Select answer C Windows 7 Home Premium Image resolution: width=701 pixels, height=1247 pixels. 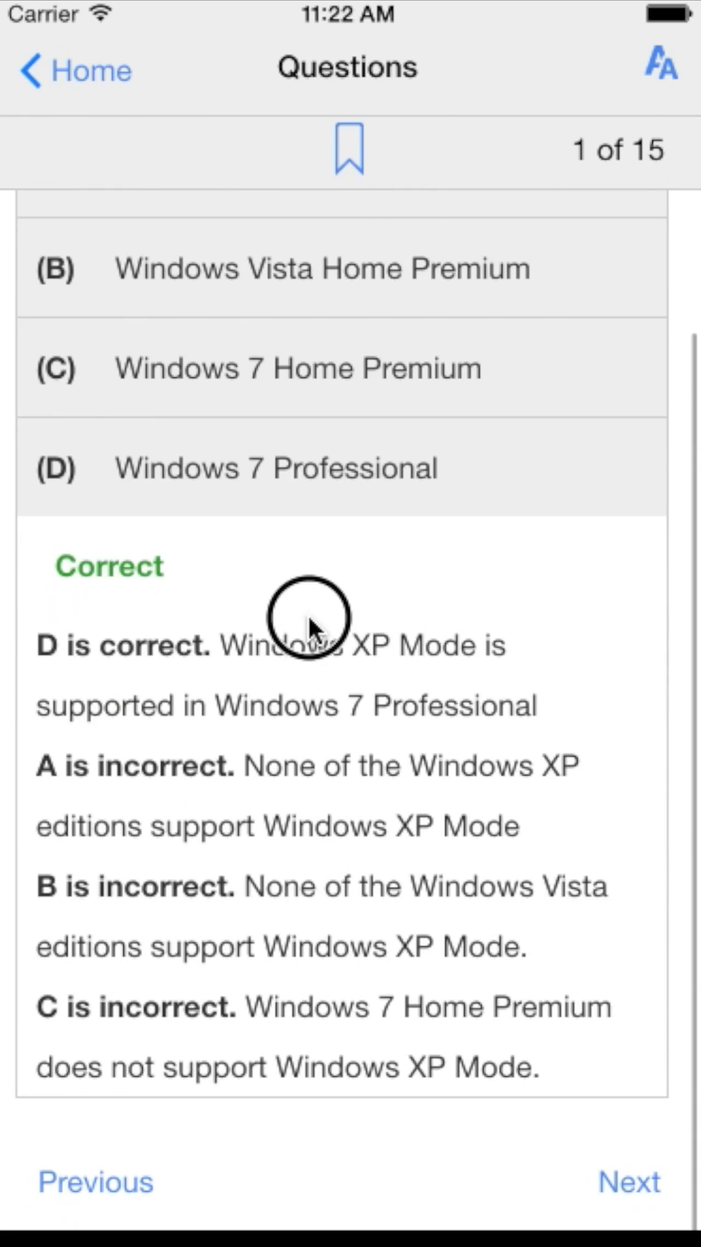[342, 368]
